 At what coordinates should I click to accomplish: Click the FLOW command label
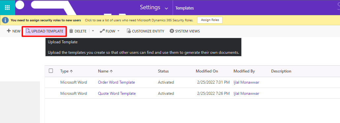point(110,31)
